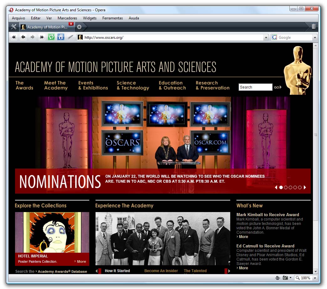Expand the address bar history dropdown

tap(266, 38)
